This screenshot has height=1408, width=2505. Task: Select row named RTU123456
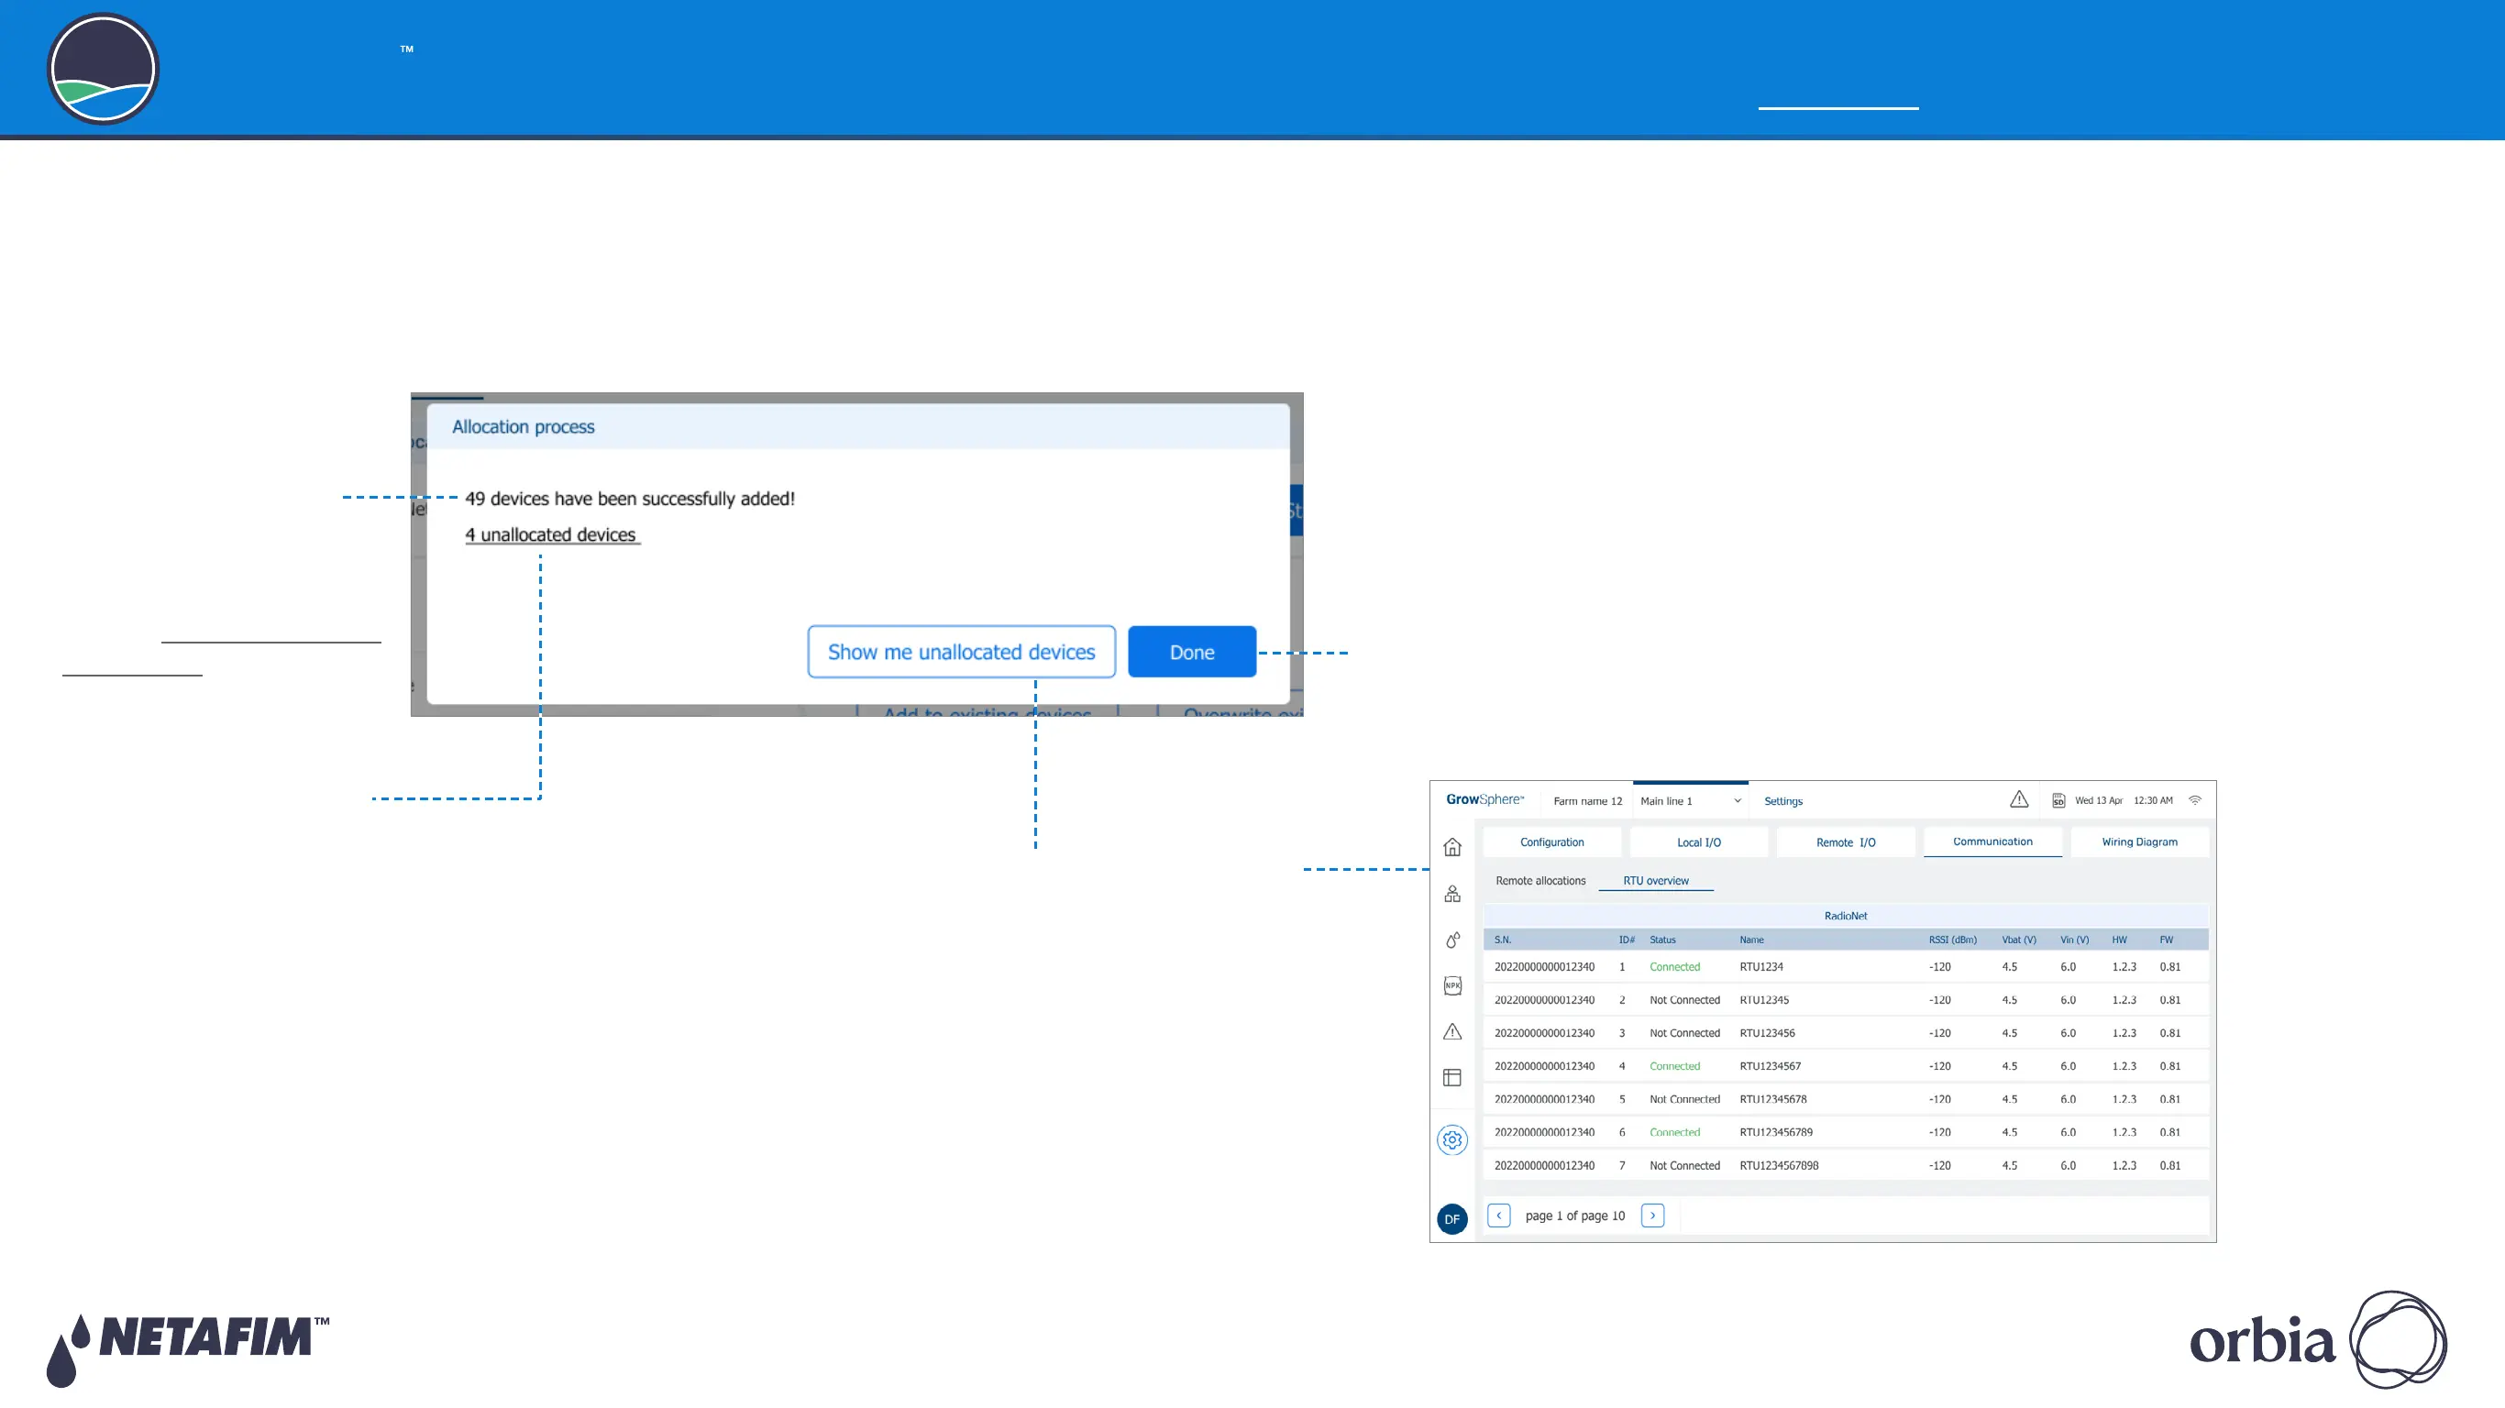1845,1033
